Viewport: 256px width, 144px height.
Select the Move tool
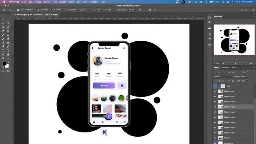(x=3, y=19)
